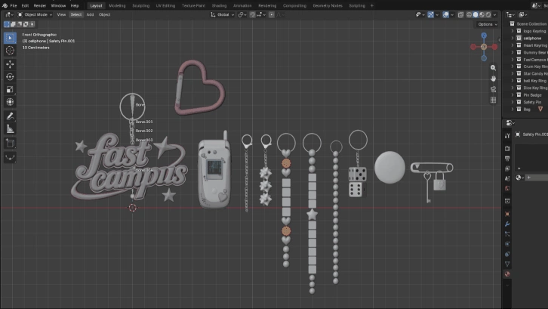Toggle viewport overlays display
The height and width of the screenshot is (309, 548).
point(445,14)
